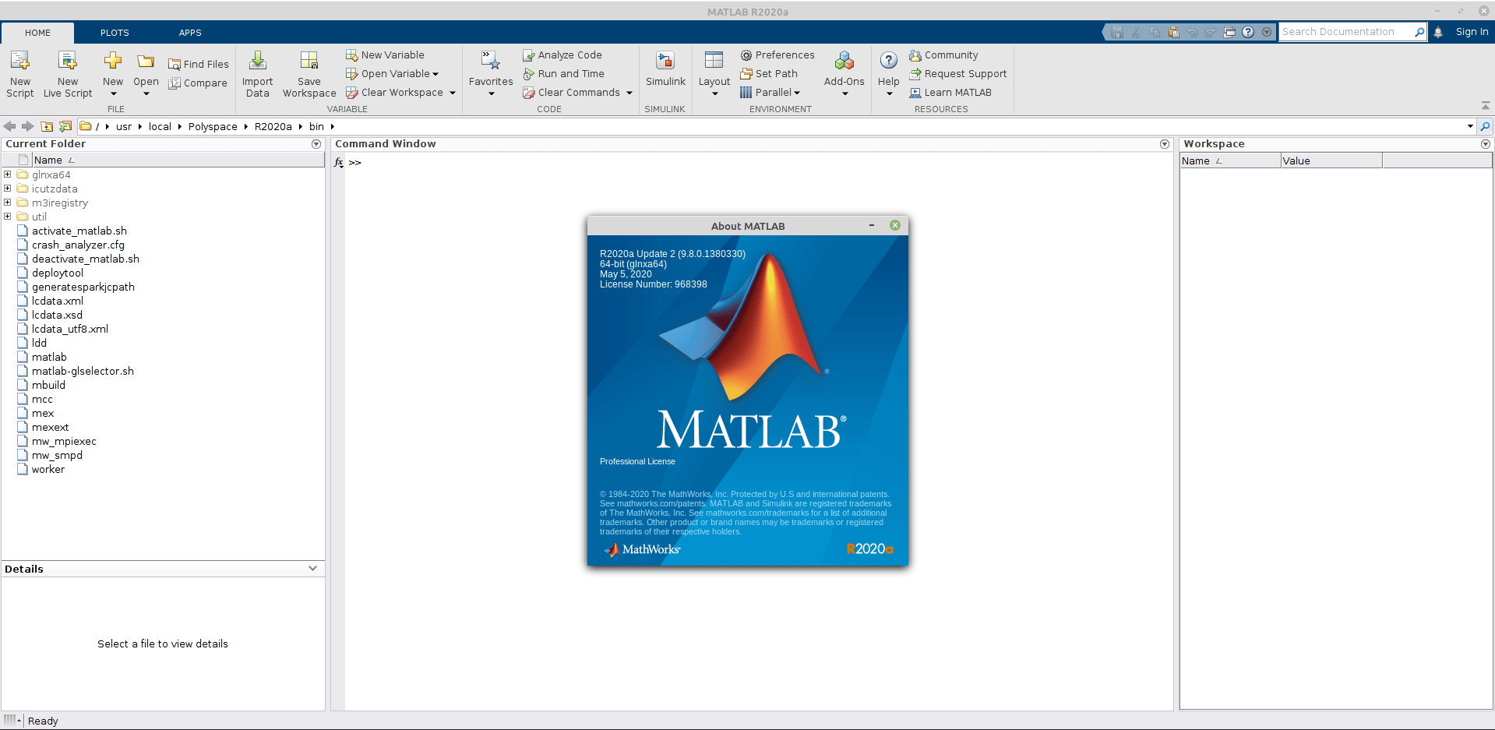Open Command Window actions menu
The width and height of the screenshot is (1495, 730).
pos(1165,144)
